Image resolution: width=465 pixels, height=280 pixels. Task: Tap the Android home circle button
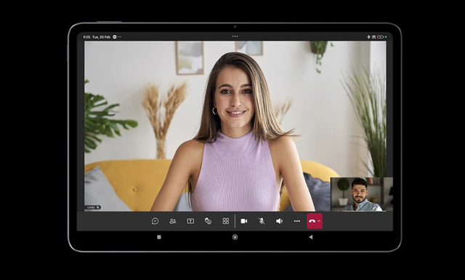point(235,237)
